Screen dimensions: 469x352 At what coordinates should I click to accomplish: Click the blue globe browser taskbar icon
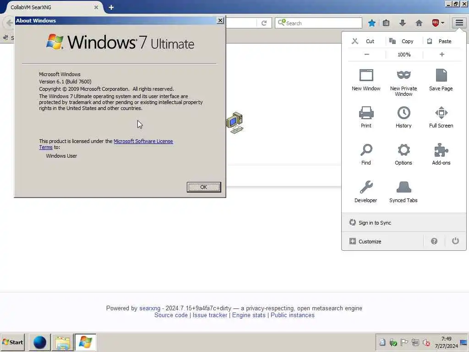(39, 342)
